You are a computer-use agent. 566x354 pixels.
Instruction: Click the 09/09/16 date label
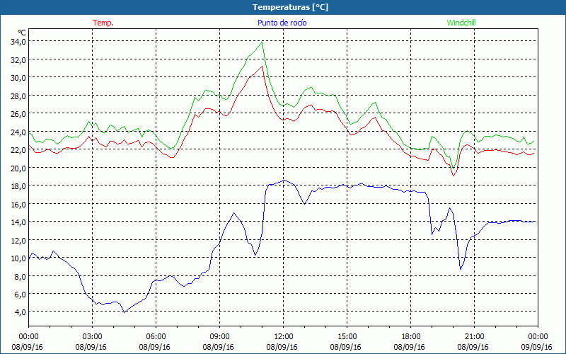pos(537,347)
